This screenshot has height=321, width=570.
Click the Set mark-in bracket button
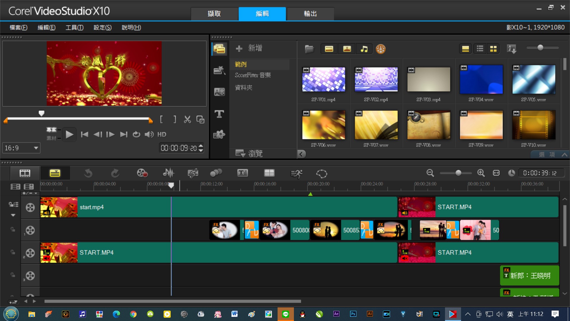161,119
